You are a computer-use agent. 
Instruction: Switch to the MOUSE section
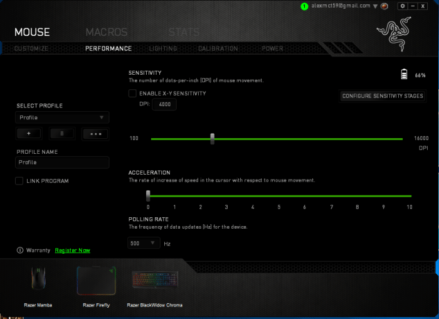32,32
